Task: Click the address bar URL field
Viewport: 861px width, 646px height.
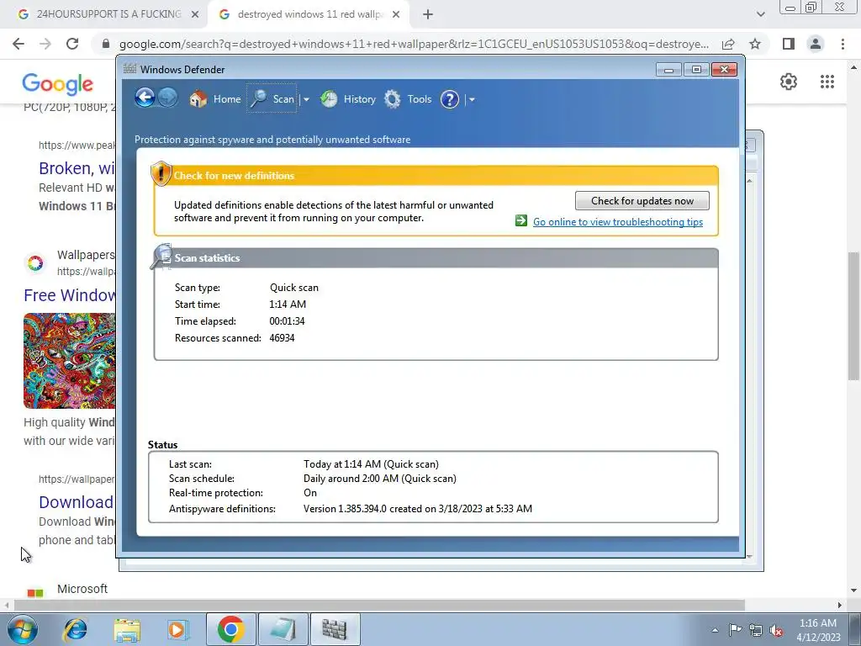Action: pyautogui.click(x=414, y=44)
